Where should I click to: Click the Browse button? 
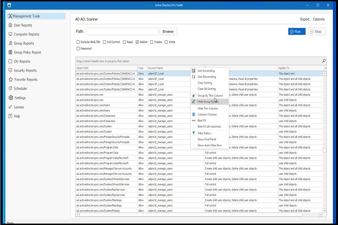(x=168, y=31)
